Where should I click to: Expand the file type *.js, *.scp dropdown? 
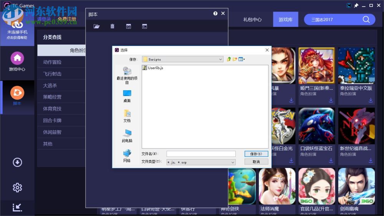click(233, 162)
